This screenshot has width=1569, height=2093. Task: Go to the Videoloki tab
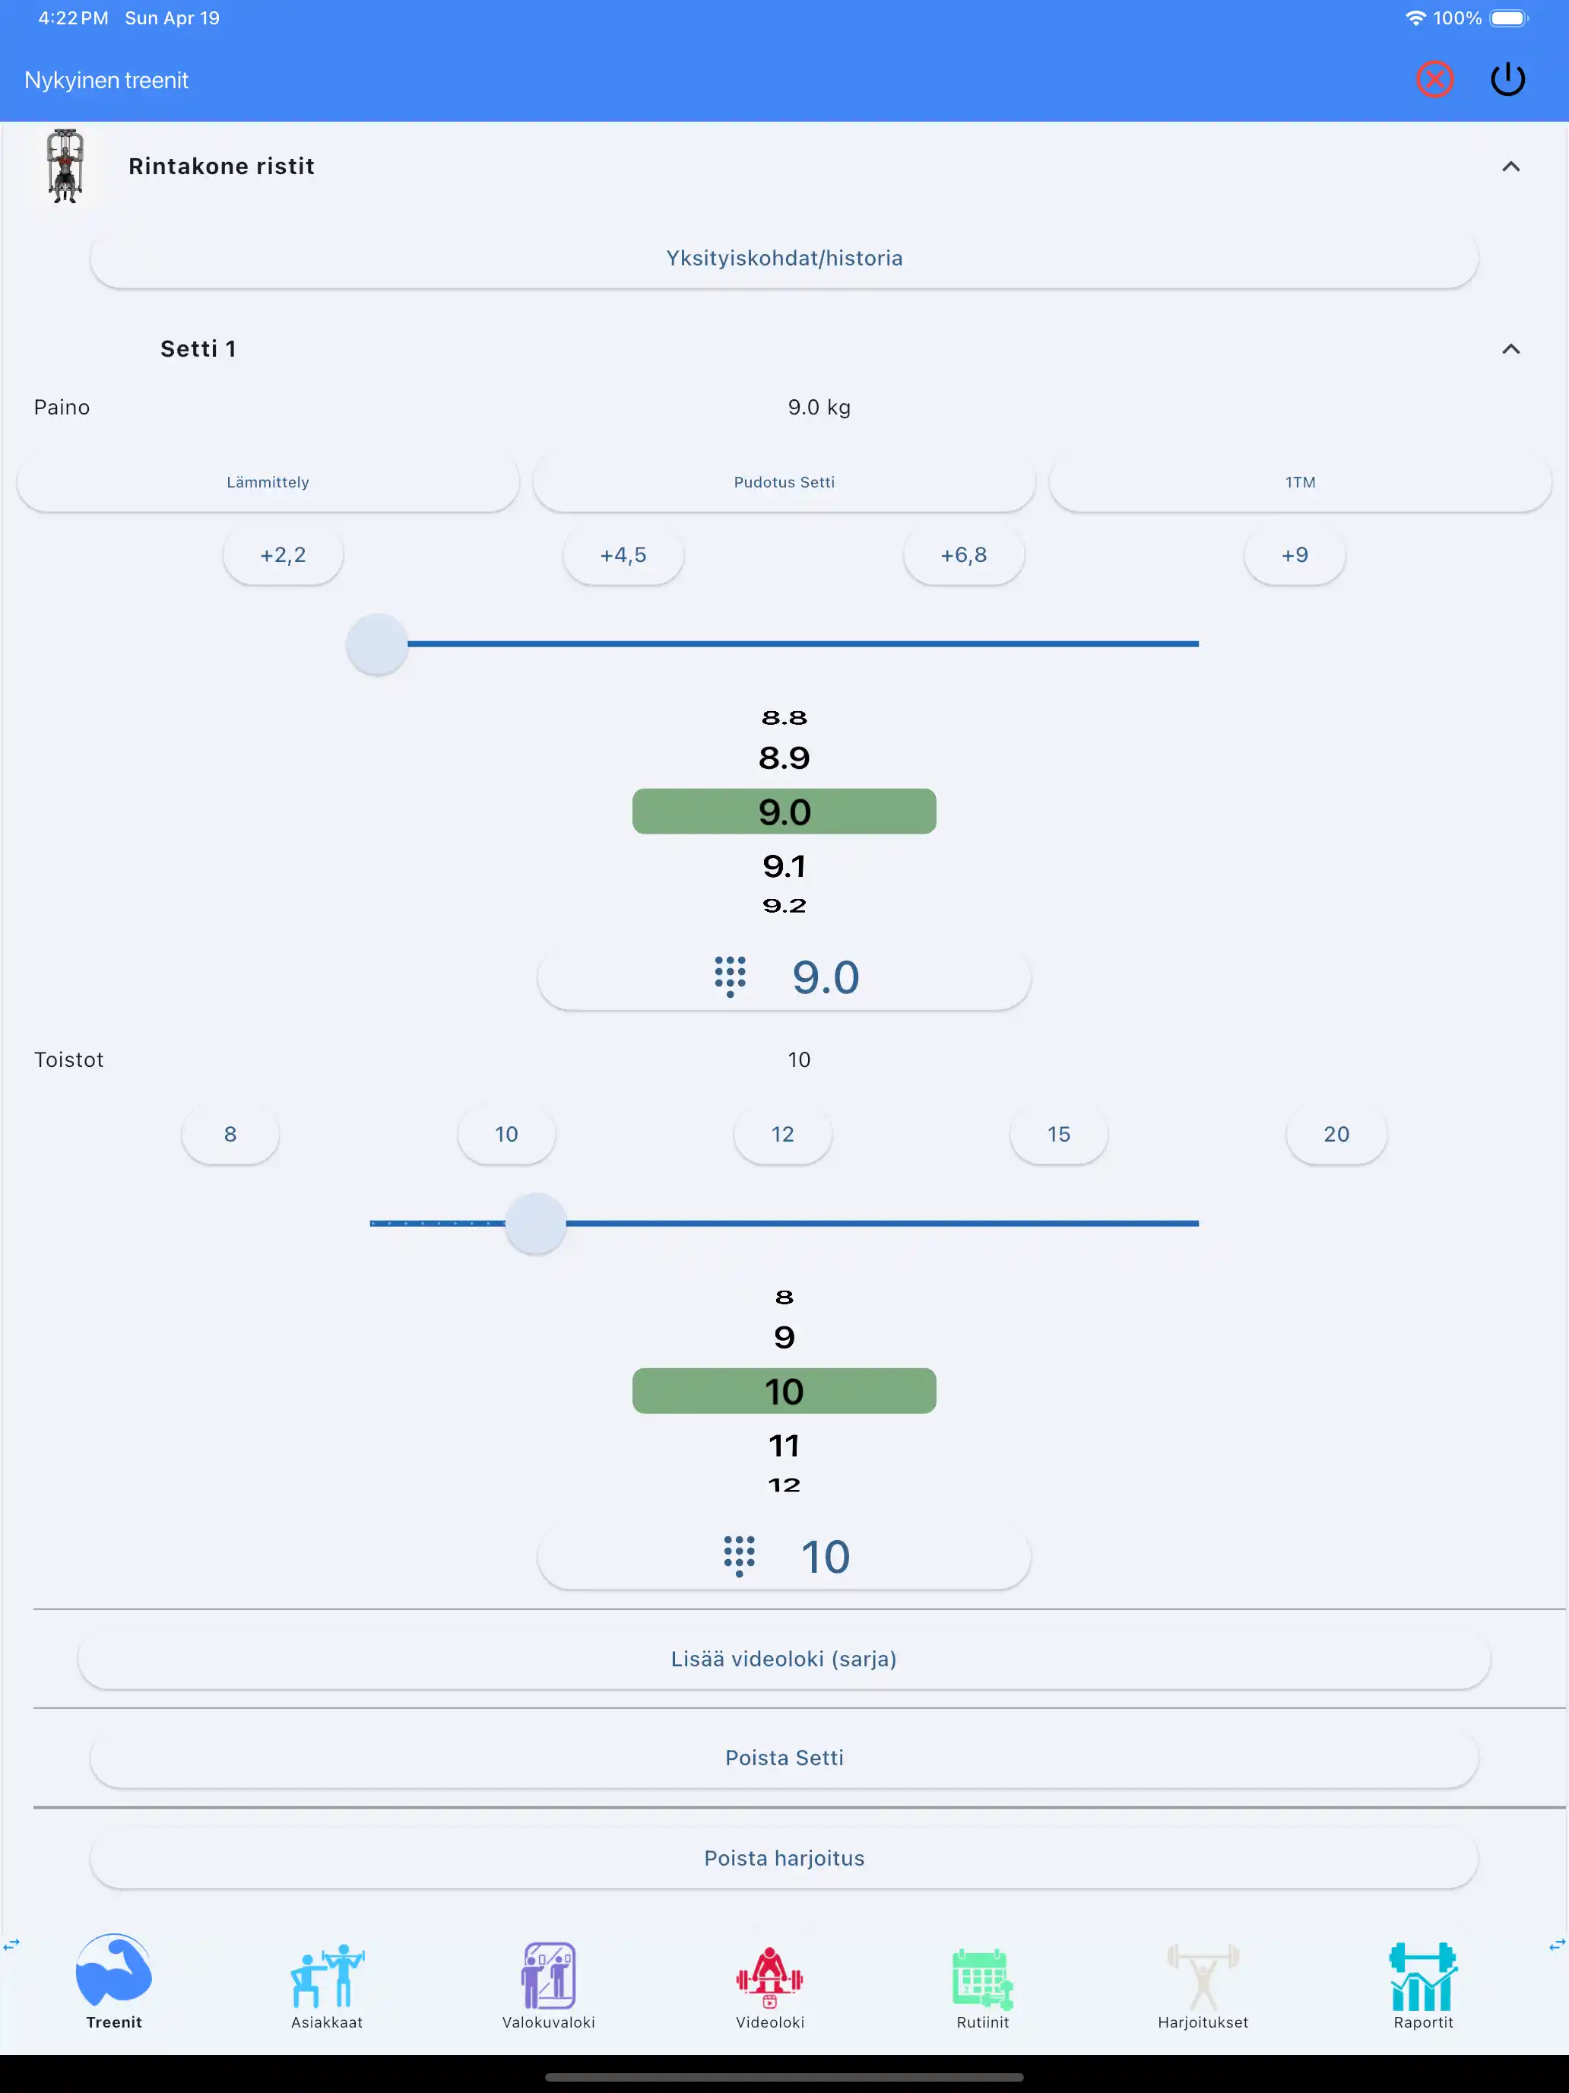pyautogui.click(x=770, y=1982)
